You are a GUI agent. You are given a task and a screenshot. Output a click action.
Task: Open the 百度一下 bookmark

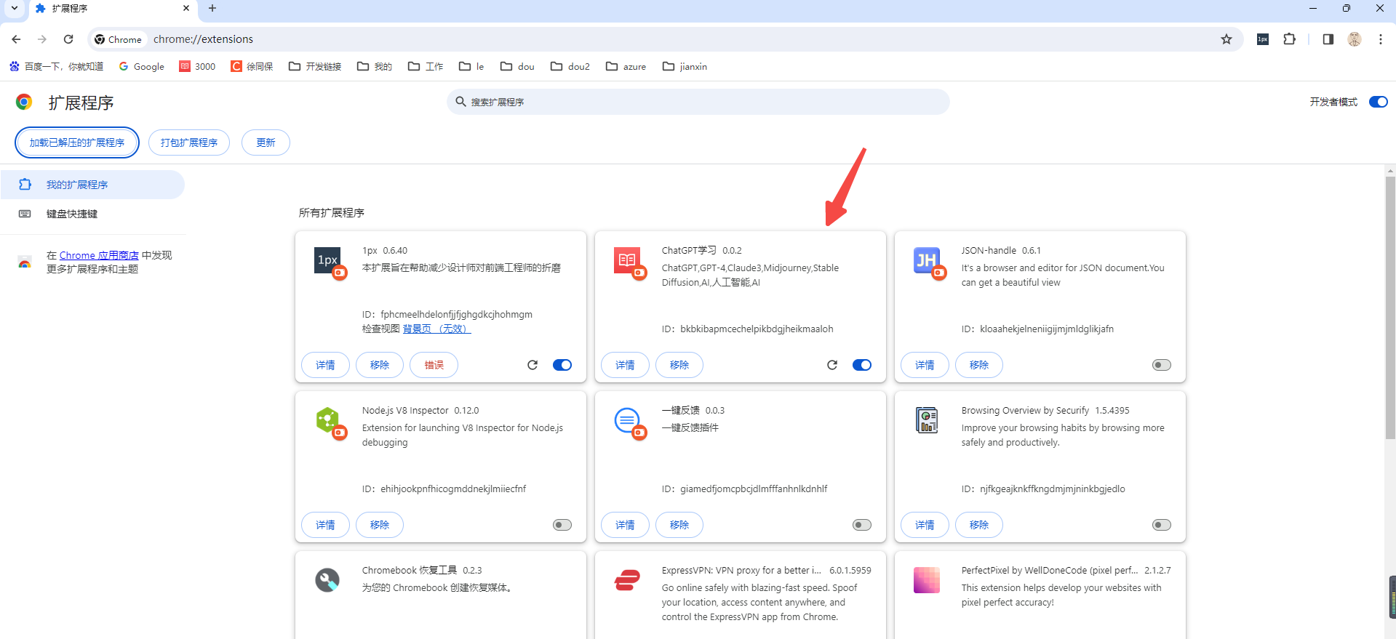(x=57, y=66)
